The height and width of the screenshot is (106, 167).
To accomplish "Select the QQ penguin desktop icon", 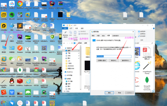I will (x=12, y=82).
